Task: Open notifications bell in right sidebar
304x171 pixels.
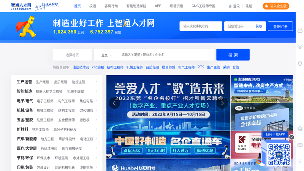Action: point(300,63)
